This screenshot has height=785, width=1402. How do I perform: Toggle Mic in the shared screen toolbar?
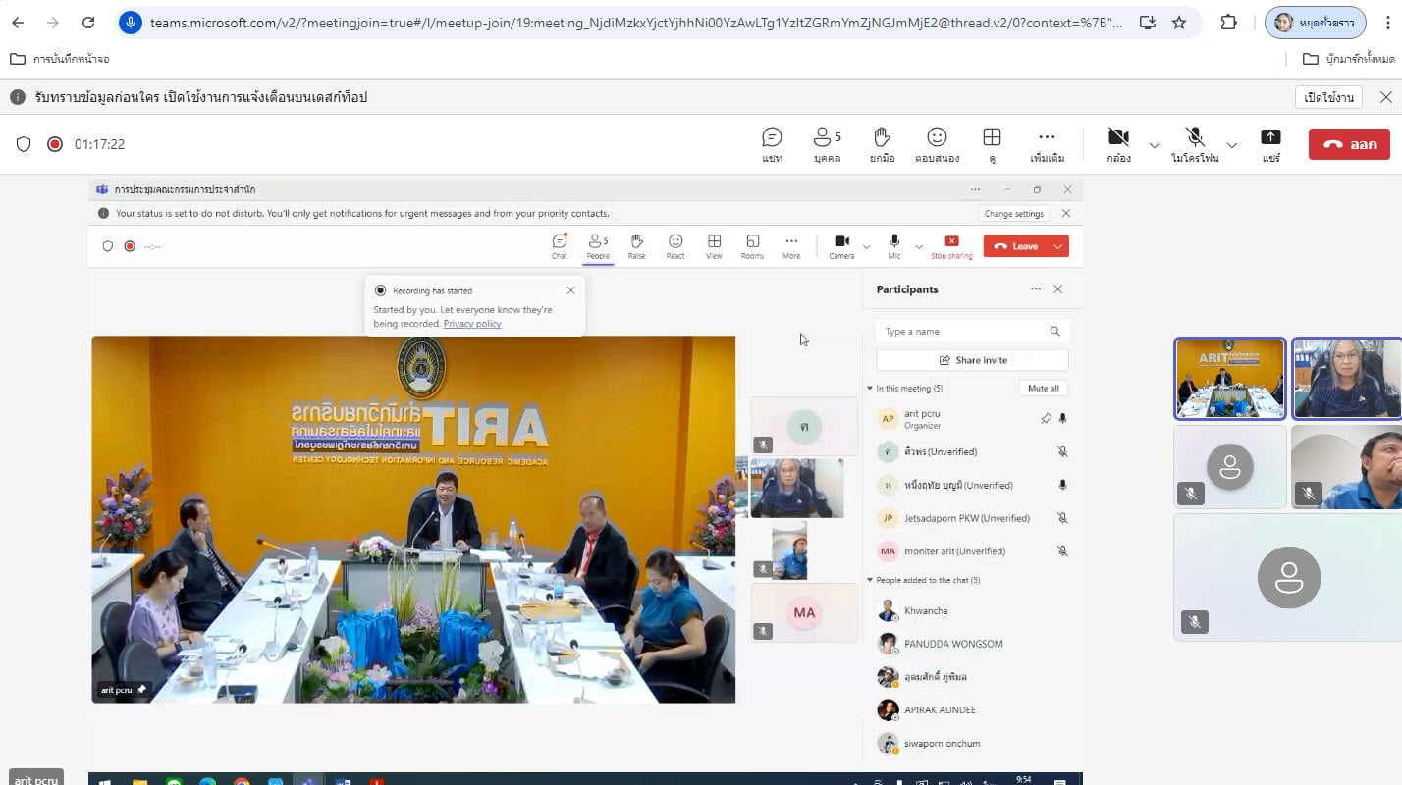pos(894,246)
